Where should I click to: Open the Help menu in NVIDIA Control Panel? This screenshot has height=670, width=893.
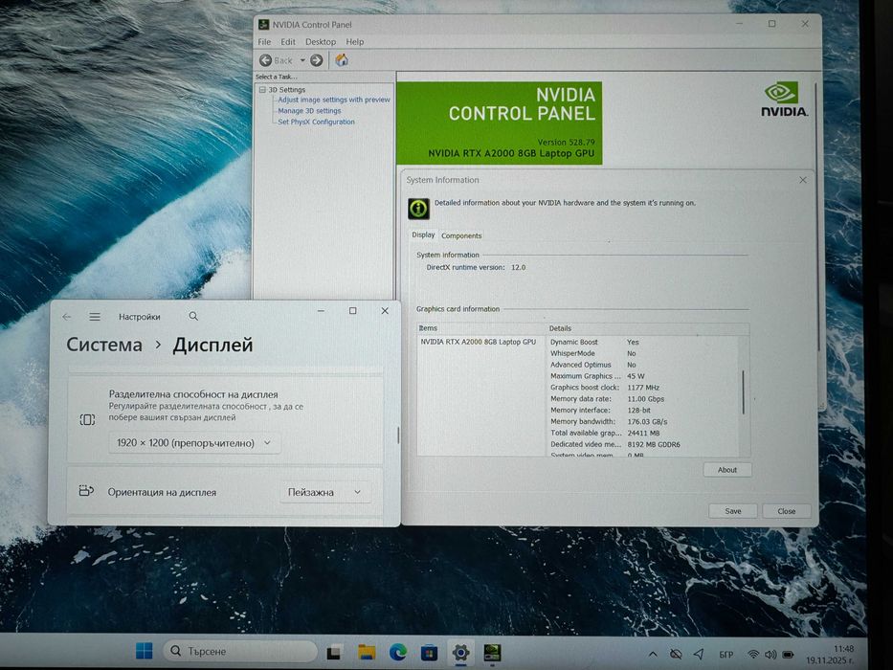tap(355, 41)
